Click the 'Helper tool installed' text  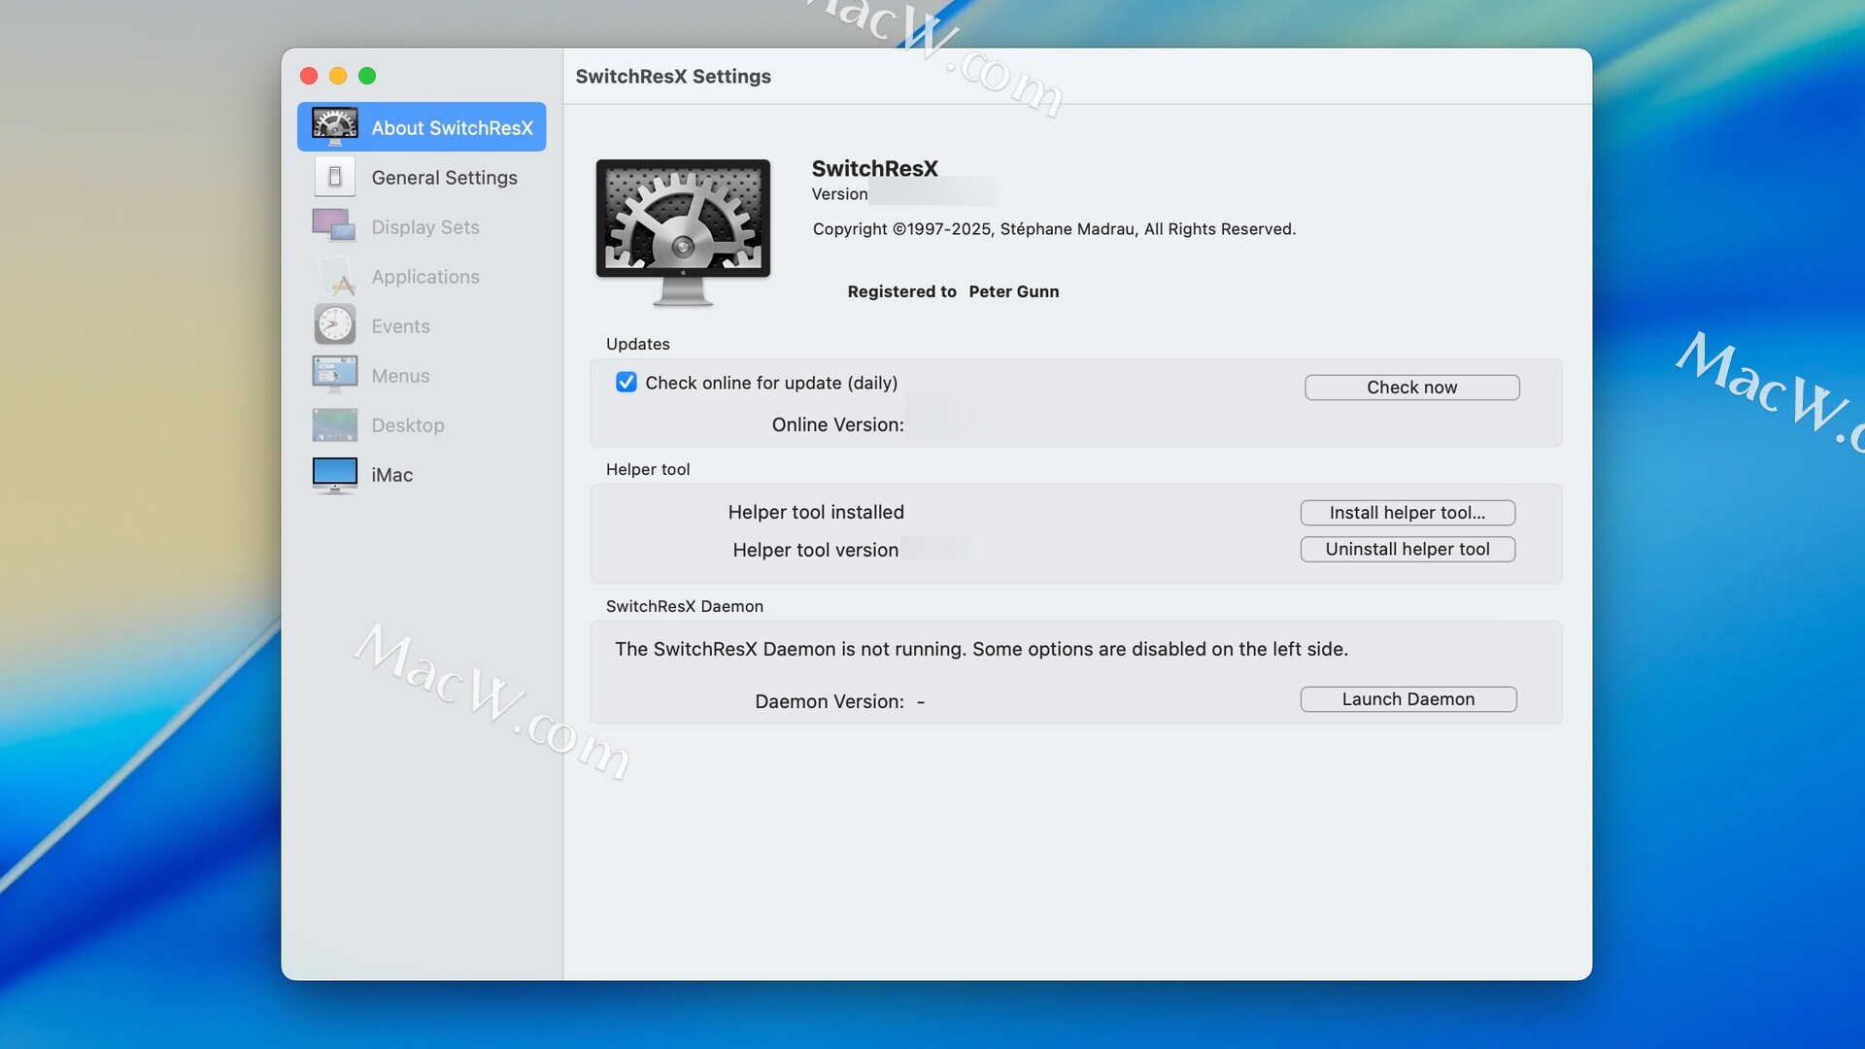pyautogui.click(x=816, y=512)
